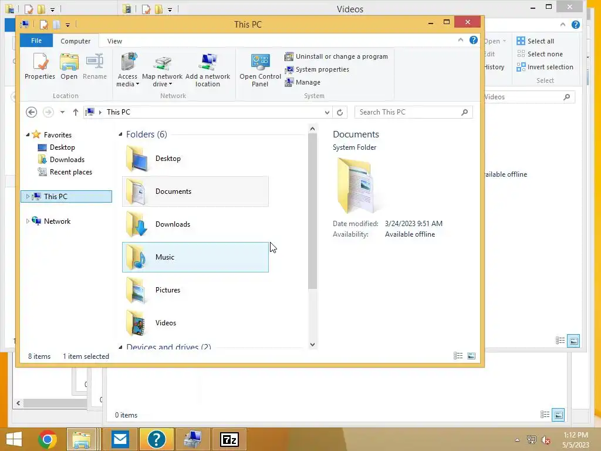Screen dimensions: 601x451
Task: Click Invert selection in Videos window
Action: (545, 67)
